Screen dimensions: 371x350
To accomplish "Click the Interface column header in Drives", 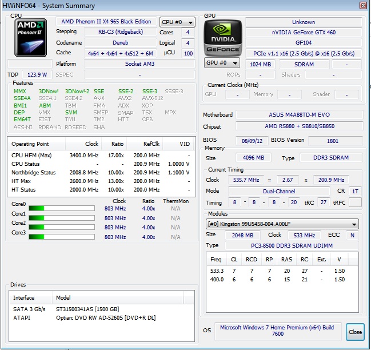I will point(31,297).
